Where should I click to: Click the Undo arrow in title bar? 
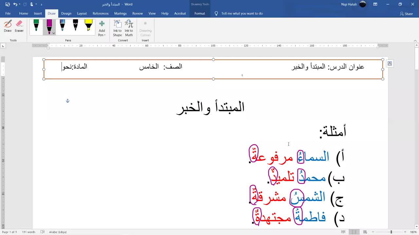[15, 4]
